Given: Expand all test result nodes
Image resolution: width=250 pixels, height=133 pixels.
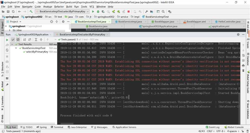Looking at the screenshot, I should [x=36, y=40].
